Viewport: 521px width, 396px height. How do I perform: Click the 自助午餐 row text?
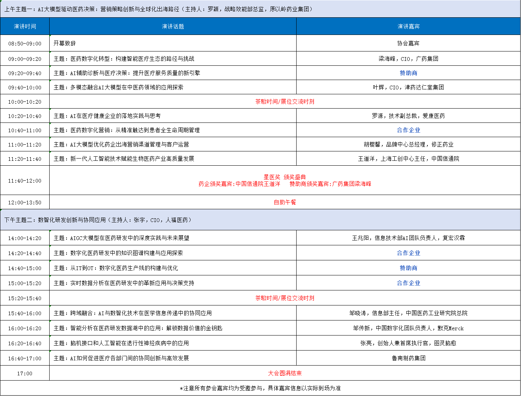(285, 202)
